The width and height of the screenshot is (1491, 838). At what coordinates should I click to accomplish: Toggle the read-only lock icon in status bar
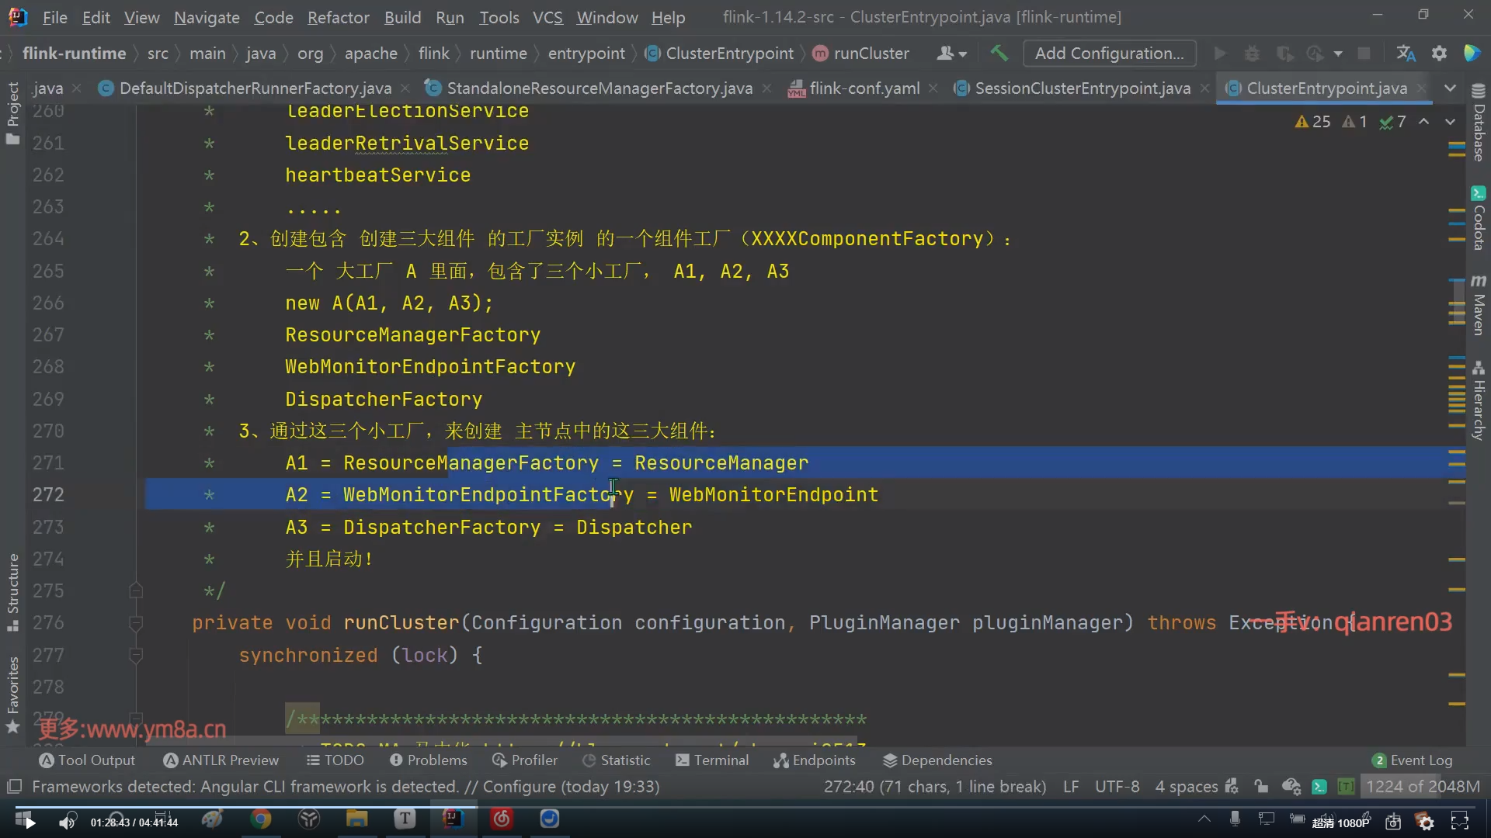point(1261,787)
